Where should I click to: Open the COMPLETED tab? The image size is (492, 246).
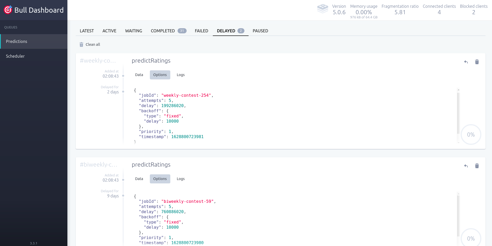tap(168, 31)
